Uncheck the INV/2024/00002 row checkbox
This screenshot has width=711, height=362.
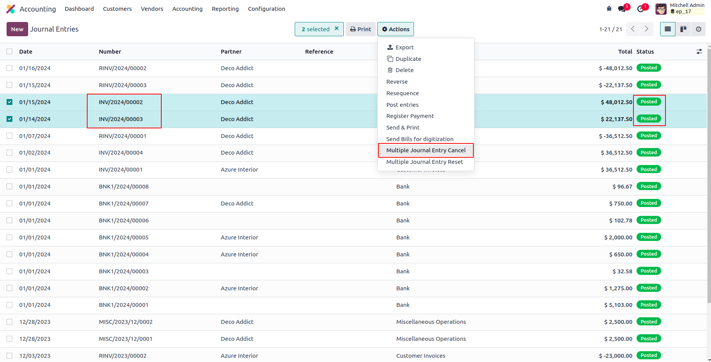(x=10, y=102)
